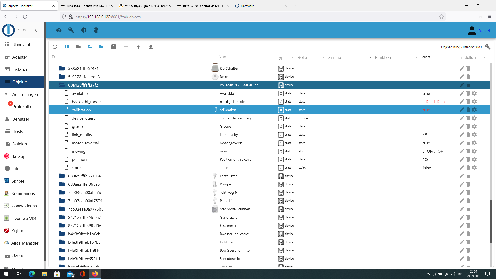Click the refresh objects tree icon

55,47
